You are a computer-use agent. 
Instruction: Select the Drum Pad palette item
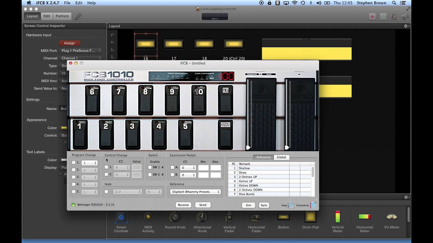point(311,221)
